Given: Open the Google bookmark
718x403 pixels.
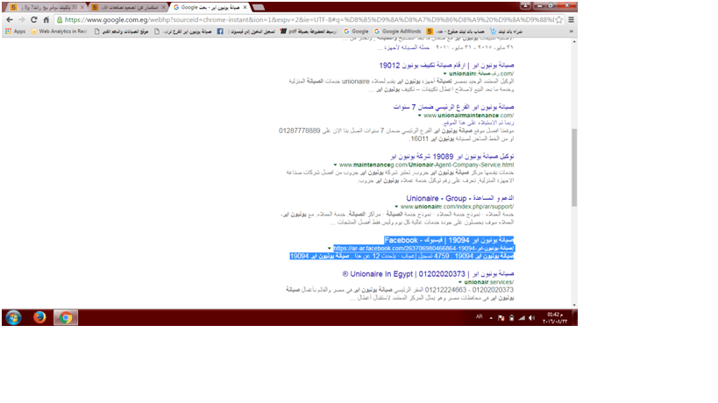Looking at the screenshot, I should pyautogui.click(x=356, y=32).
